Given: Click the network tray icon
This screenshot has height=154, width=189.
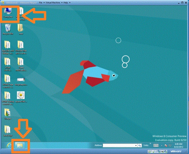Looking at the screenshot, I should coord(170,145).
